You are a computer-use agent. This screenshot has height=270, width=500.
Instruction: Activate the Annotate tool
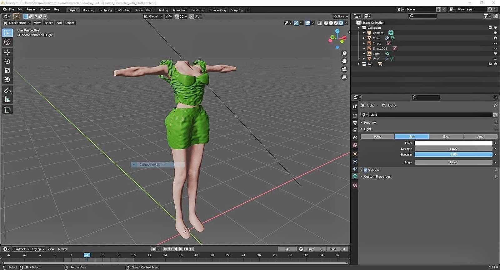7,90
